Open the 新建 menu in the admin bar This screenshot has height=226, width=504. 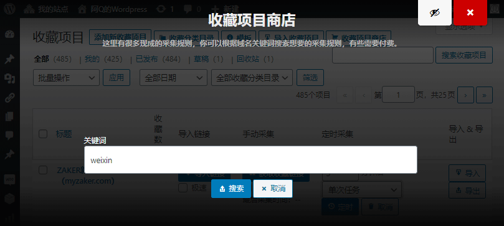[225, 9]
